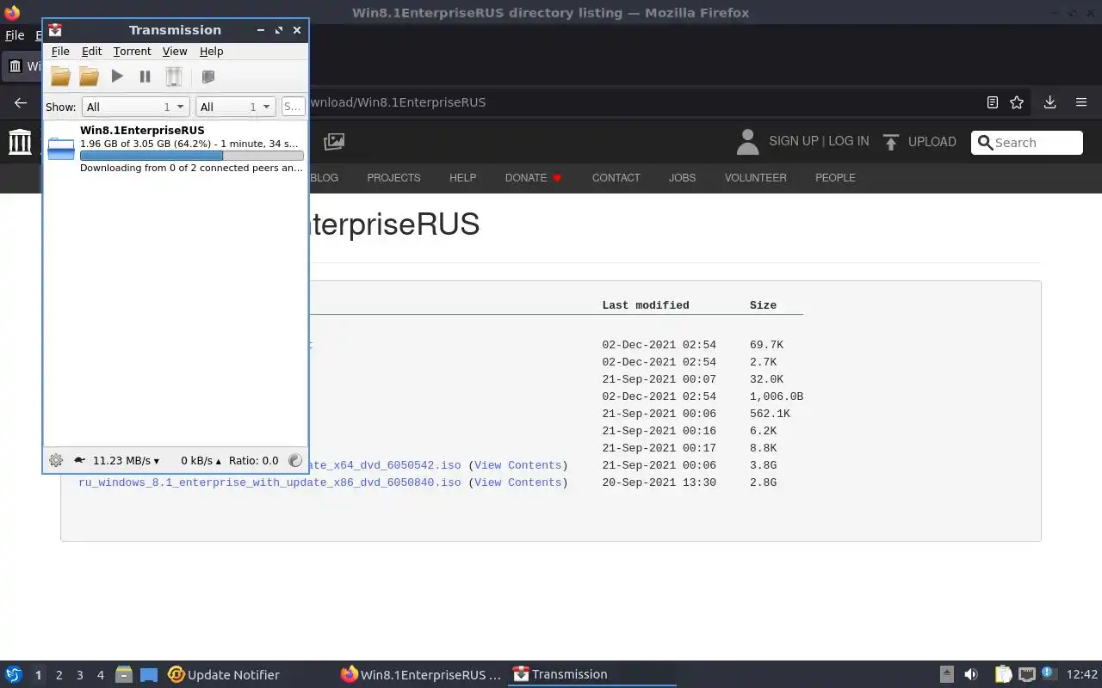Toggle turtle alternative speed limits
Image resolution: width=1102 pixels, height=688 pixels.
79,460
